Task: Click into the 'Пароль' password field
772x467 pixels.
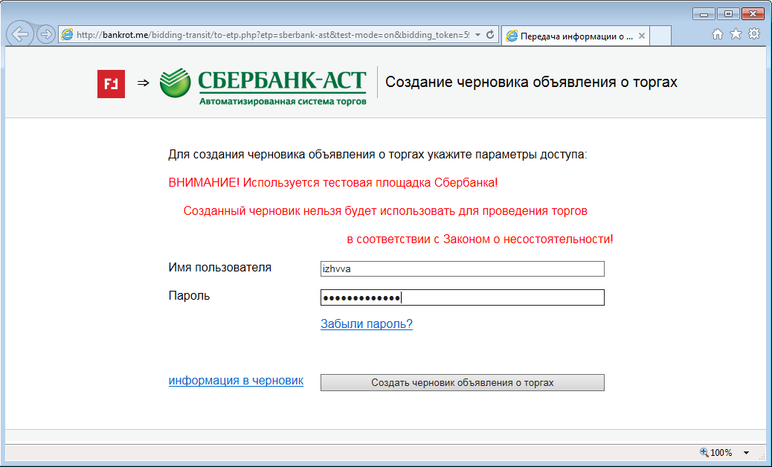Action: 462,298
